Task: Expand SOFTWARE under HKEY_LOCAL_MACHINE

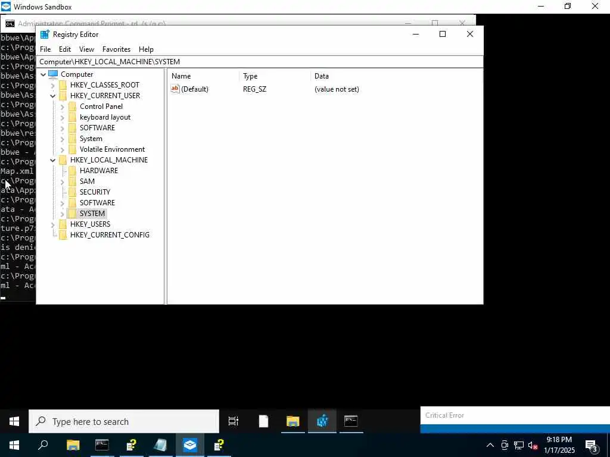Action: tap(62, 203)
